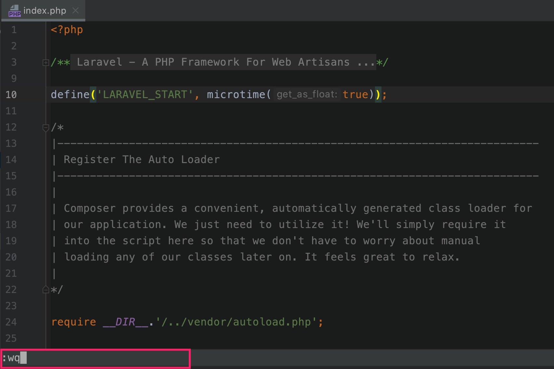Click the __DIR__ constant

point(126,322)
